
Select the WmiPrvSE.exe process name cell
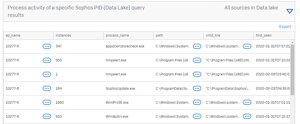(117, 102)
